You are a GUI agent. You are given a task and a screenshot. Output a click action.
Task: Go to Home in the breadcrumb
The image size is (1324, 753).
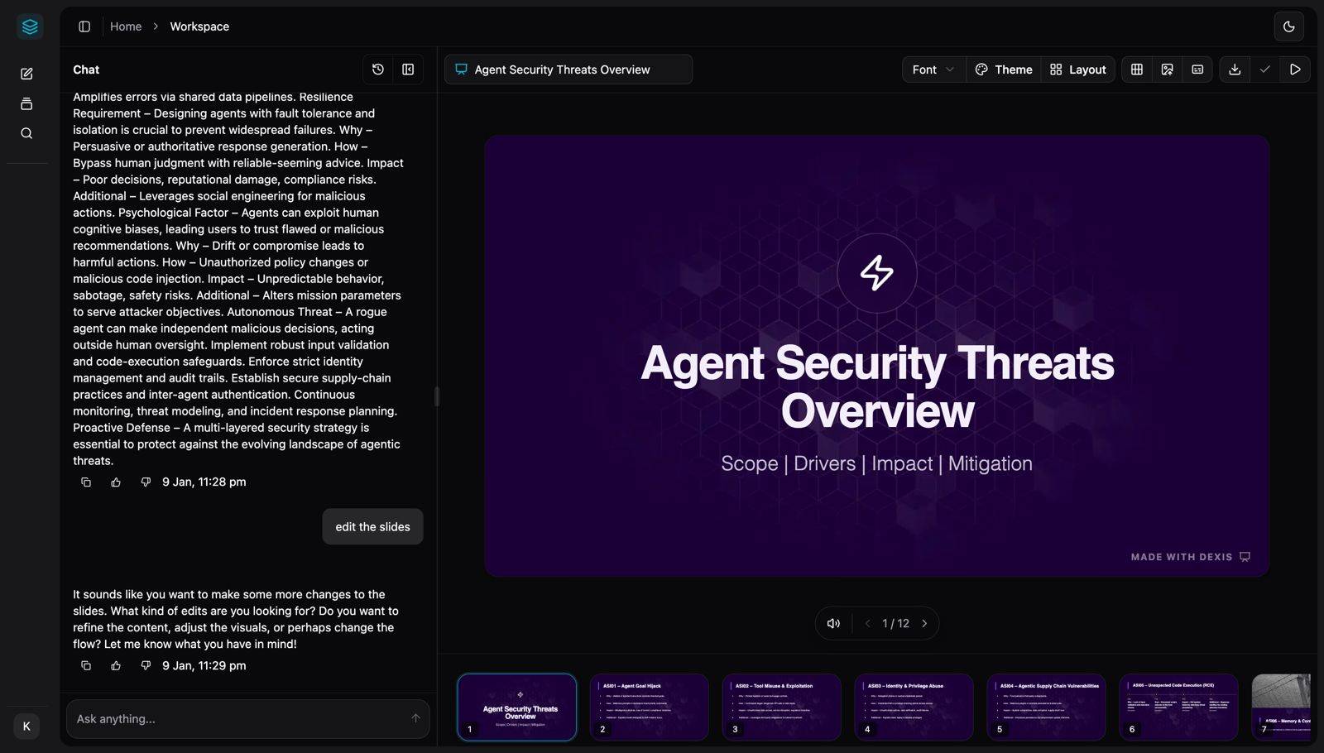[126, 26]
